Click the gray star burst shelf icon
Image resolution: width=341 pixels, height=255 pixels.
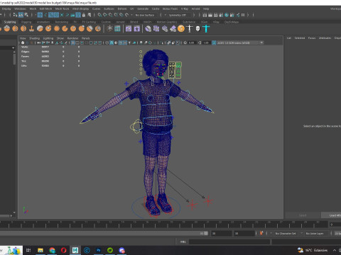click(x=109, y=28)
